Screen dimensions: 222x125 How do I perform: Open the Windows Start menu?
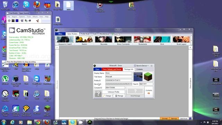[x=4, y=122]
